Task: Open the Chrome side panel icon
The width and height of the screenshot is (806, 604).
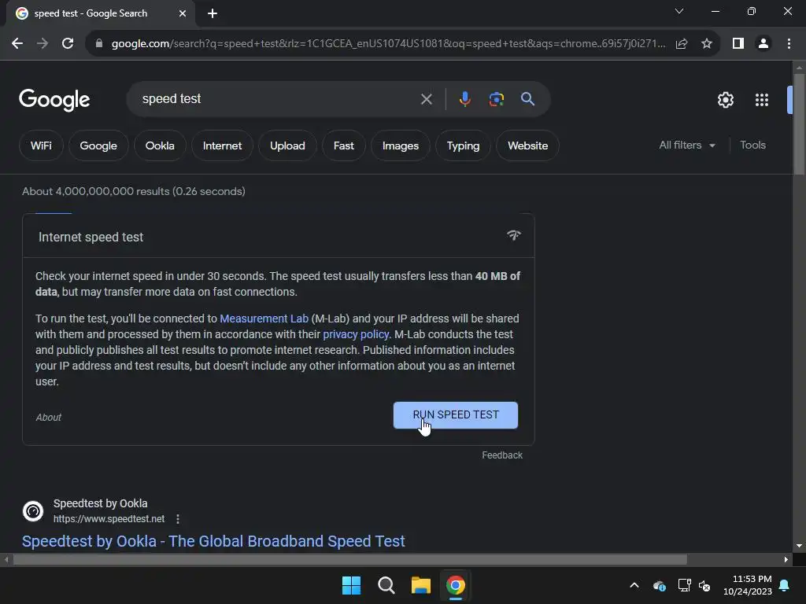Action: [x=738, y=44]
